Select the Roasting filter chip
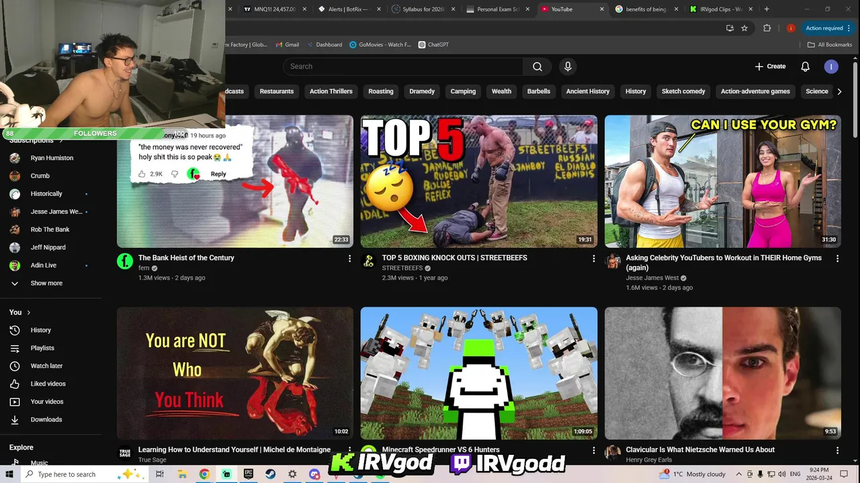 click(x=381, y=91)
